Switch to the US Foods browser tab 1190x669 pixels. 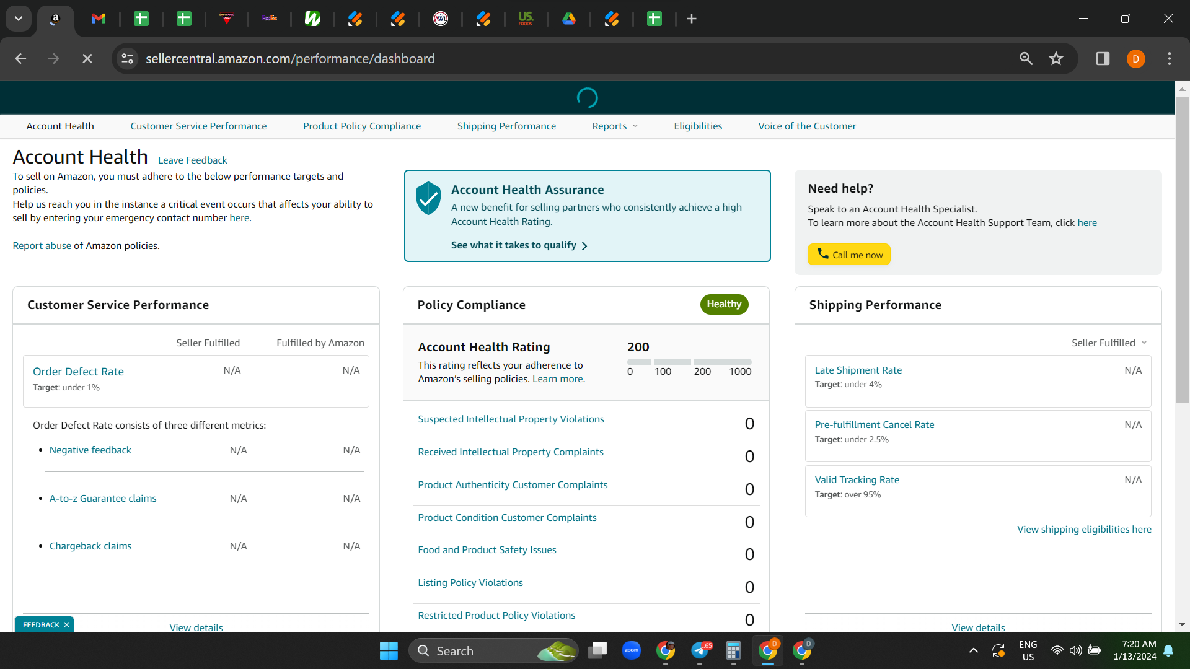pyautogui.click(x=526, y=19)
